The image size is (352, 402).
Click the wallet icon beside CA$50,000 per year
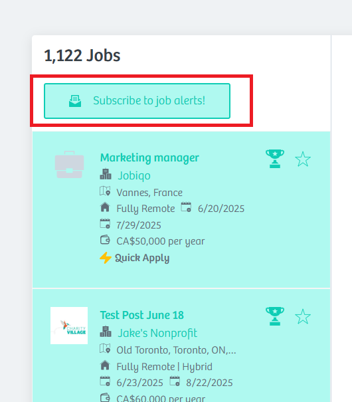[105, 241]
